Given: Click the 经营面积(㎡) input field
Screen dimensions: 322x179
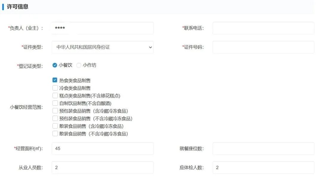Looking at the screenshot, I should point(102,148).
